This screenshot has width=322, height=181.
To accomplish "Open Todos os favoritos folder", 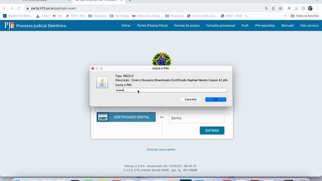I will pyautogui.click(x=305, y=16).
